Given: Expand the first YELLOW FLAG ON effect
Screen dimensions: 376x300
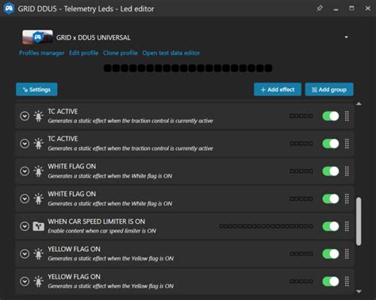Looking at the screenshot, I should [25, 254].
